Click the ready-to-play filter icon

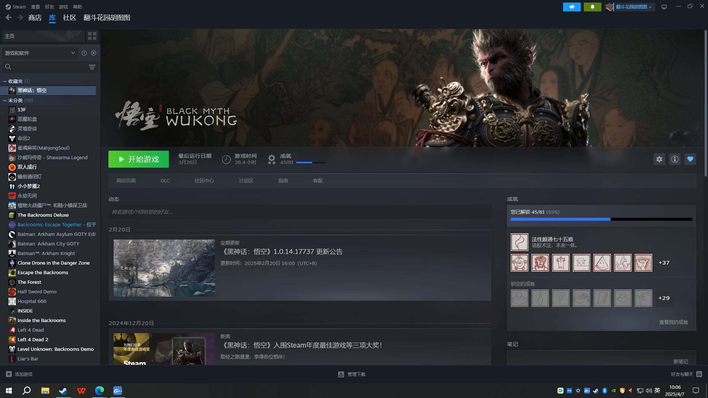click(94, 53)
